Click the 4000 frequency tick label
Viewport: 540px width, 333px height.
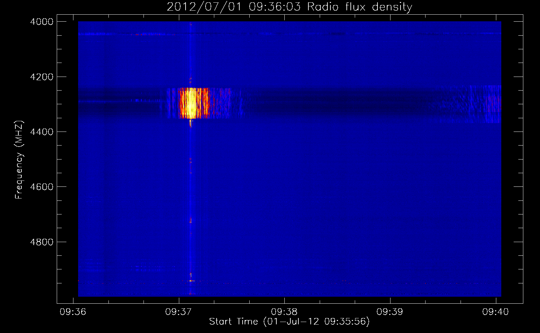click(x=42, y=22)
